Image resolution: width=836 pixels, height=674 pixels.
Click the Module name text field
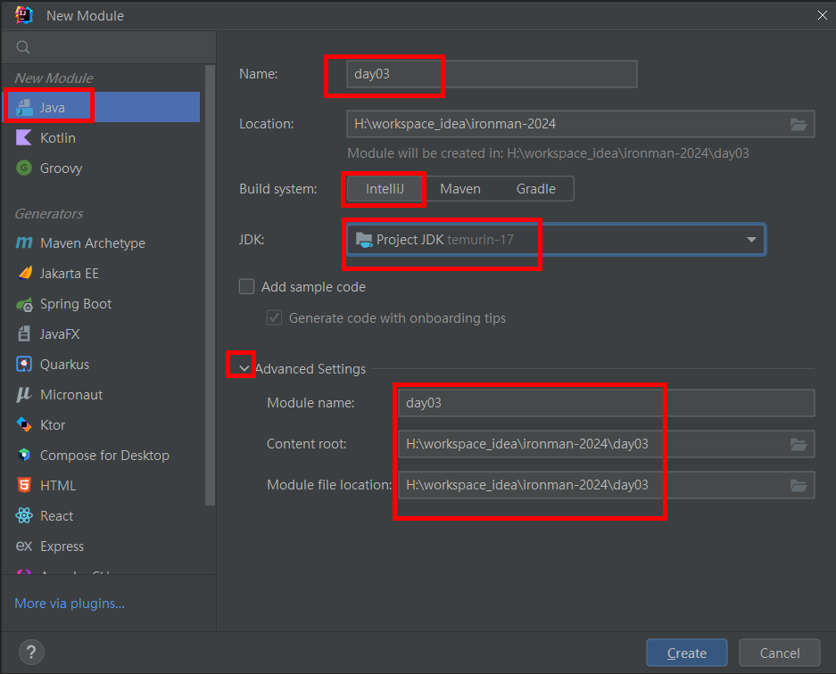pos(605,403)
